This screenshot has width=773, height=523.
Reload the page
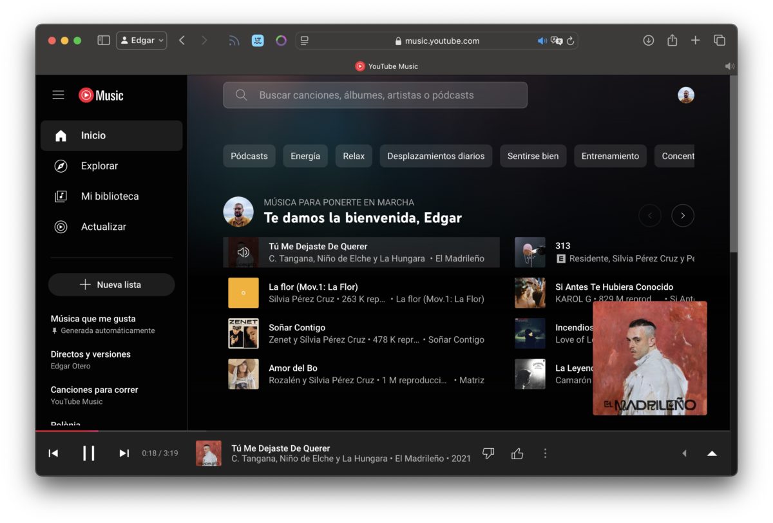click(x=571, y=41)
